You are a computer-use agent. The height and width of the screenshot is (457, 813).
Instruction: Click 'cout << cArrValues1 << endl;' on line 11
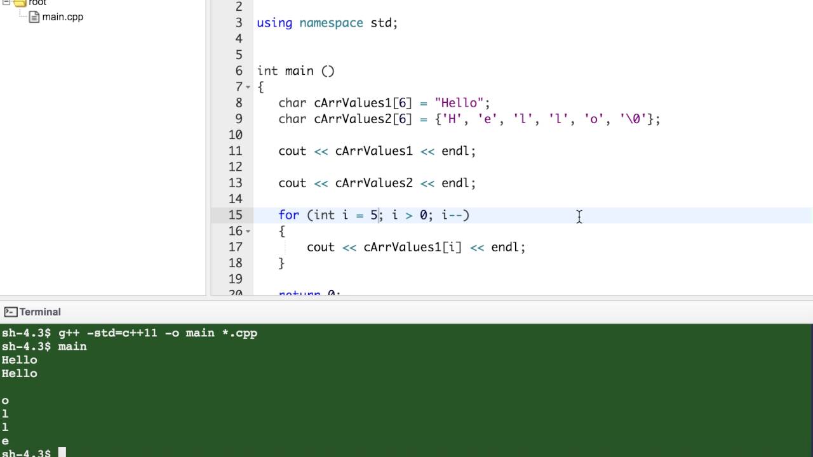pos(377,151)
